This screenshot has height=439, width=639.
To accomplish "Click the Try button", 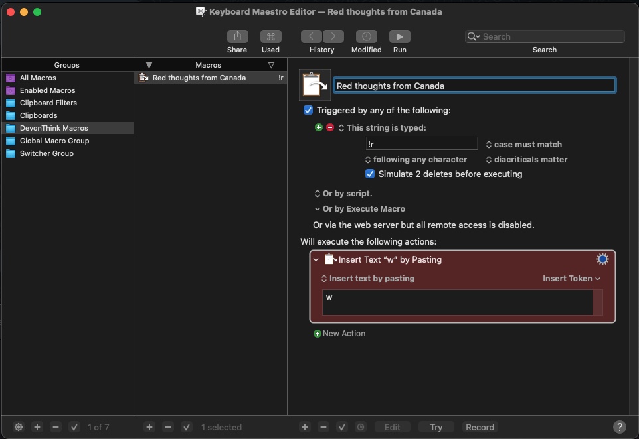I will pos(436,427).
